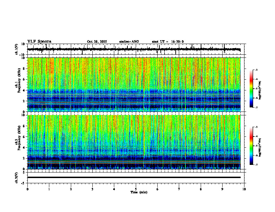Screen dimensions: 275x212
Task: Click the "10" tick on the time axis
Action: (x=244, y=189)
